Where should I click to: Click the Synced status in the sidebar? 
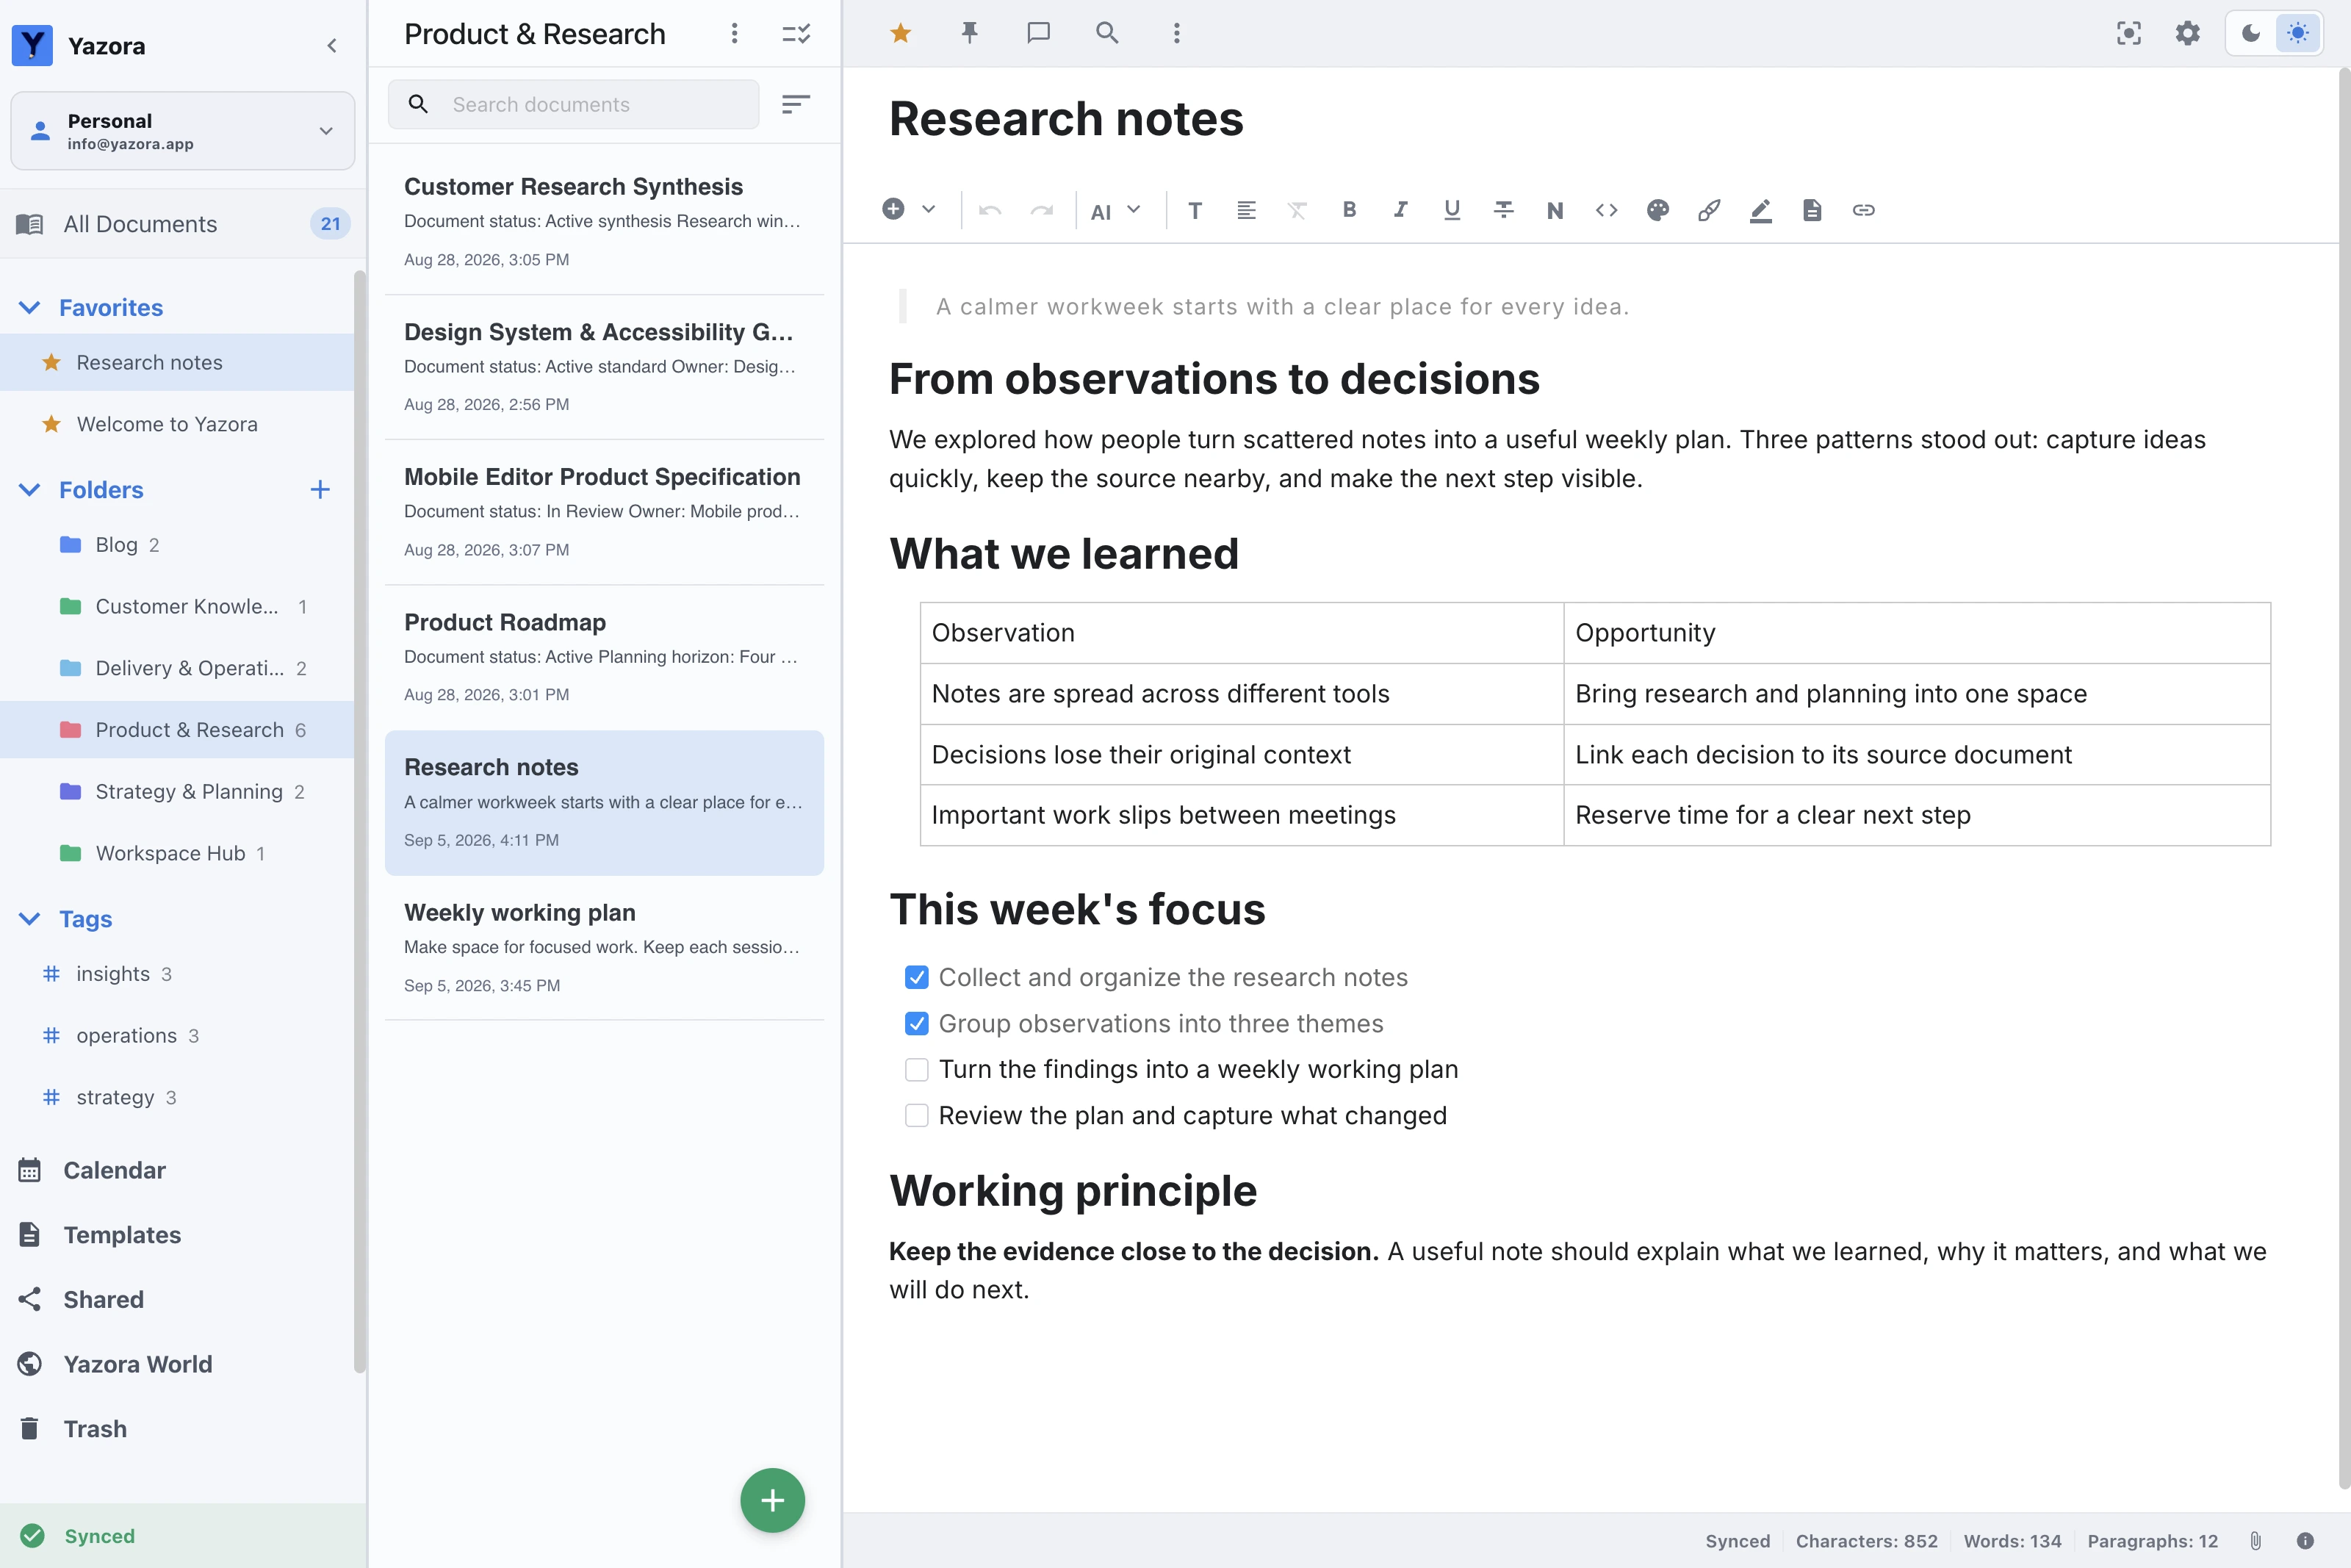[x=183, y=1536]
